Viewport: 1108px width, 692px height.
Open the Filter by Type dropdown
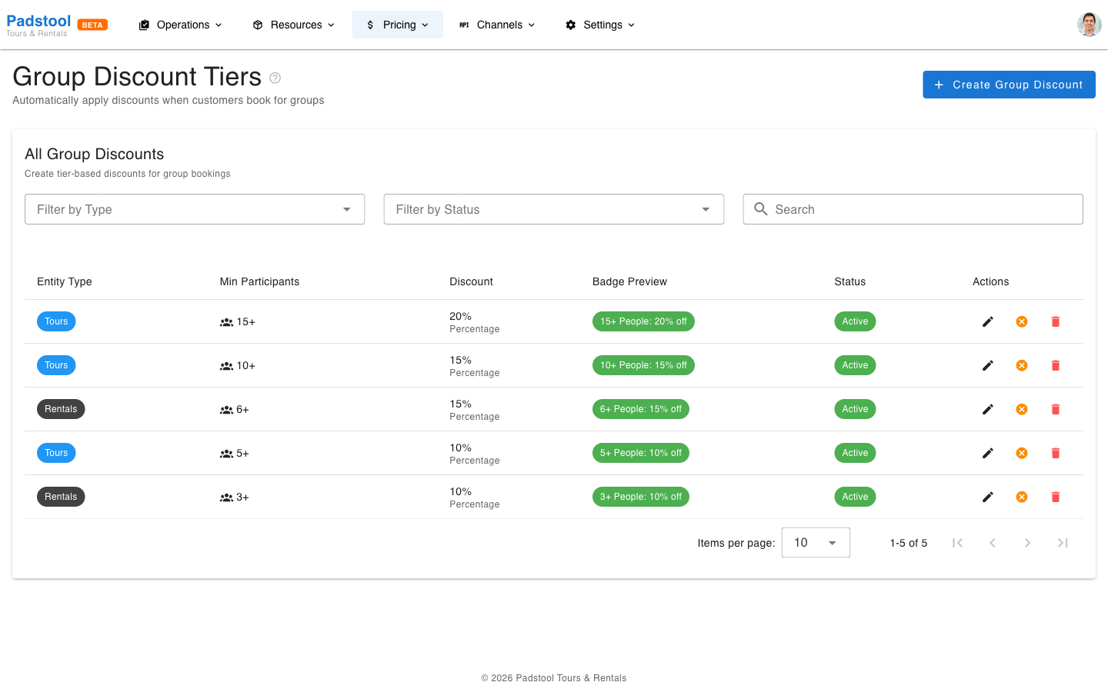(x=195, y=209)
